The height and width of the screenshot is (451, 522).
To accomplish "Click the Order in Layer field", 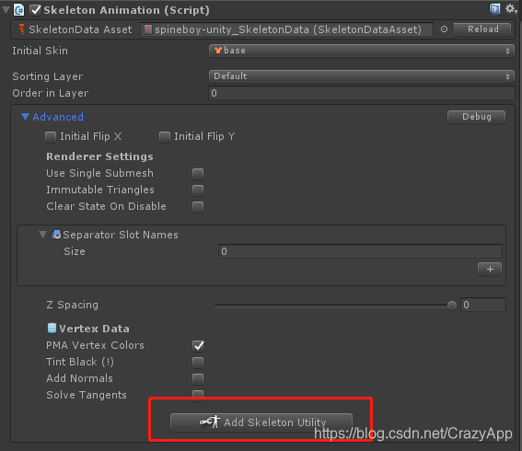I will [x=362, y=93].
